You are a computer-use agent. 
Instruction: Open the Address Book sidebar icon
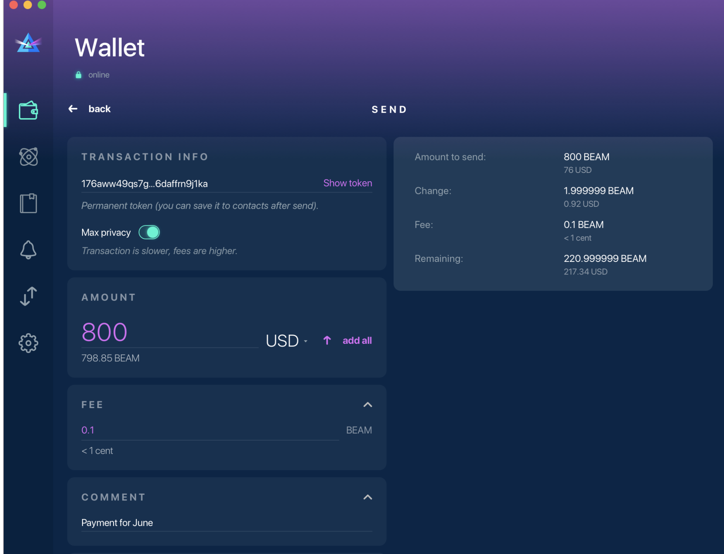click(29, 203)
